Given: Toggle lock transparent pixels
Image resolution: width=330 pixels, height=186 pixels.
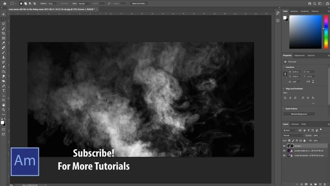Looking at the screenshot, I should (x=289, y=141).
